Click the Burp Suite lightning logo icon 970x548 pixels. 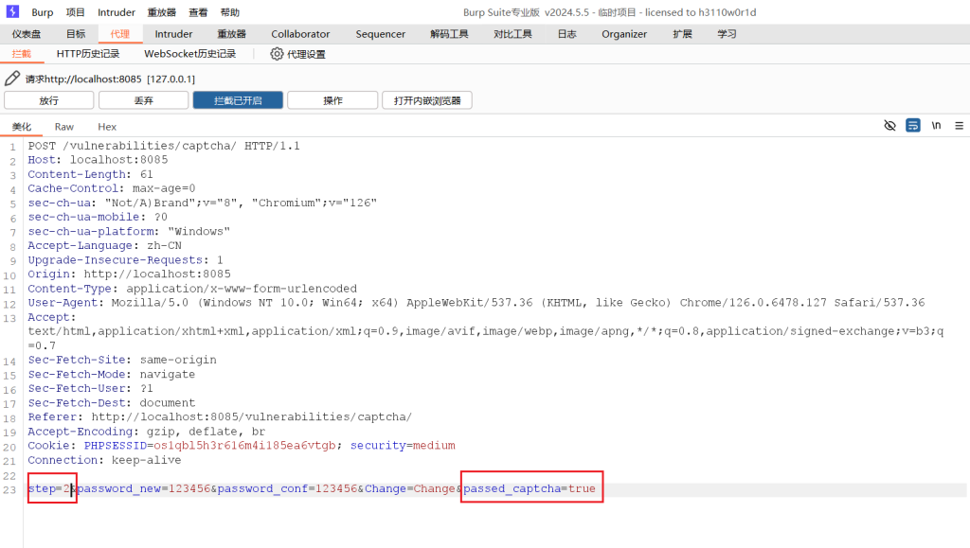tap(12, 12)
